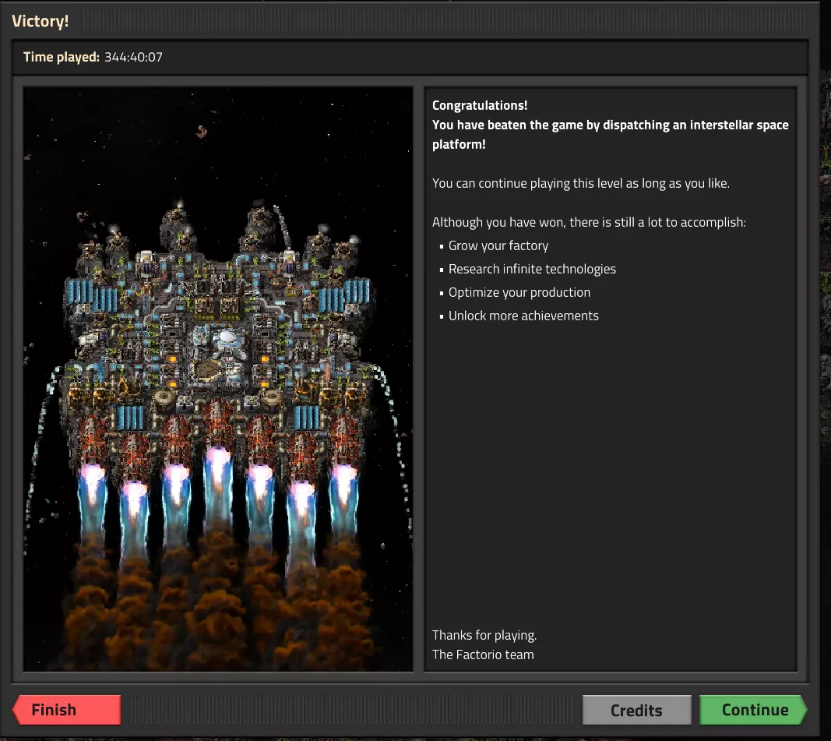Click the 'Grow your factory' bullet
Viewport: 831px width, 741px height.
click(x=498, y=246)
